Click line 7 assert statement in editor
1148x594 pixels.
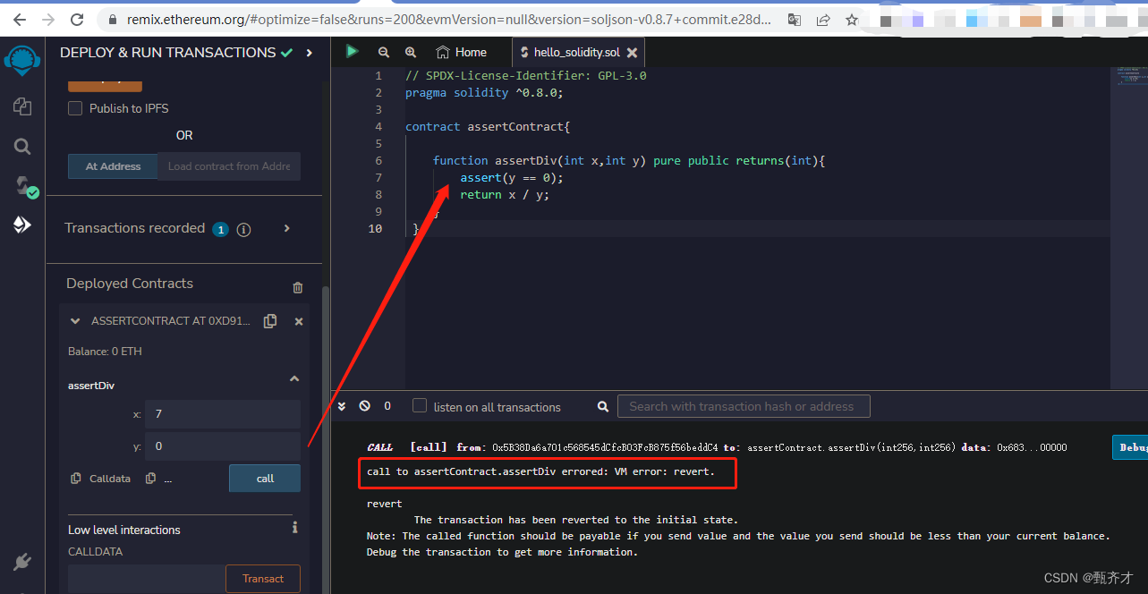[x=512, y=177]
